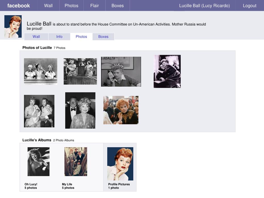The image size is (264, 198).
Task: Click the 7 Photos count text
Action: [60, 48]
